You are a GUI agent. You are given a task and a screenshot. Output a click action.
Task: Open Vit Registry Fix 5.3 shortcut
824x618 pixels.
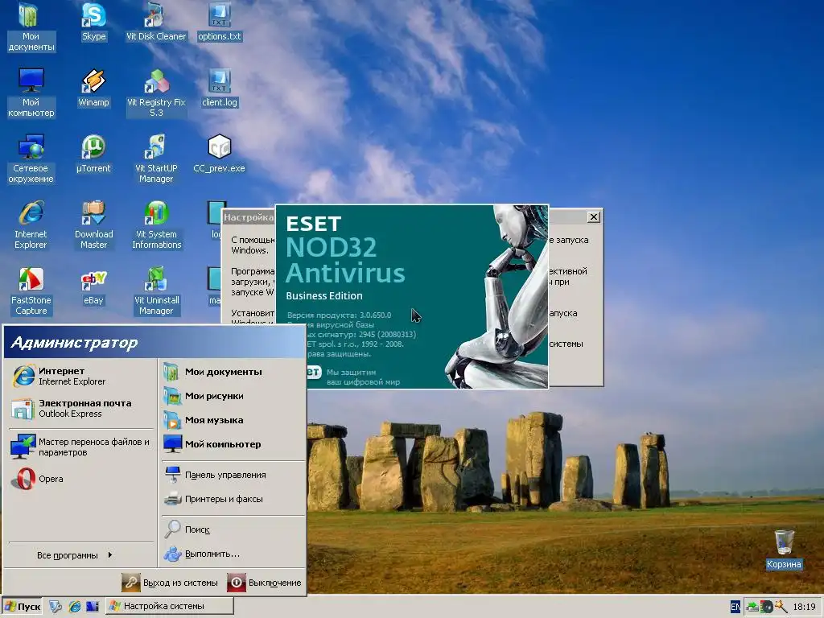pos(156,93)
